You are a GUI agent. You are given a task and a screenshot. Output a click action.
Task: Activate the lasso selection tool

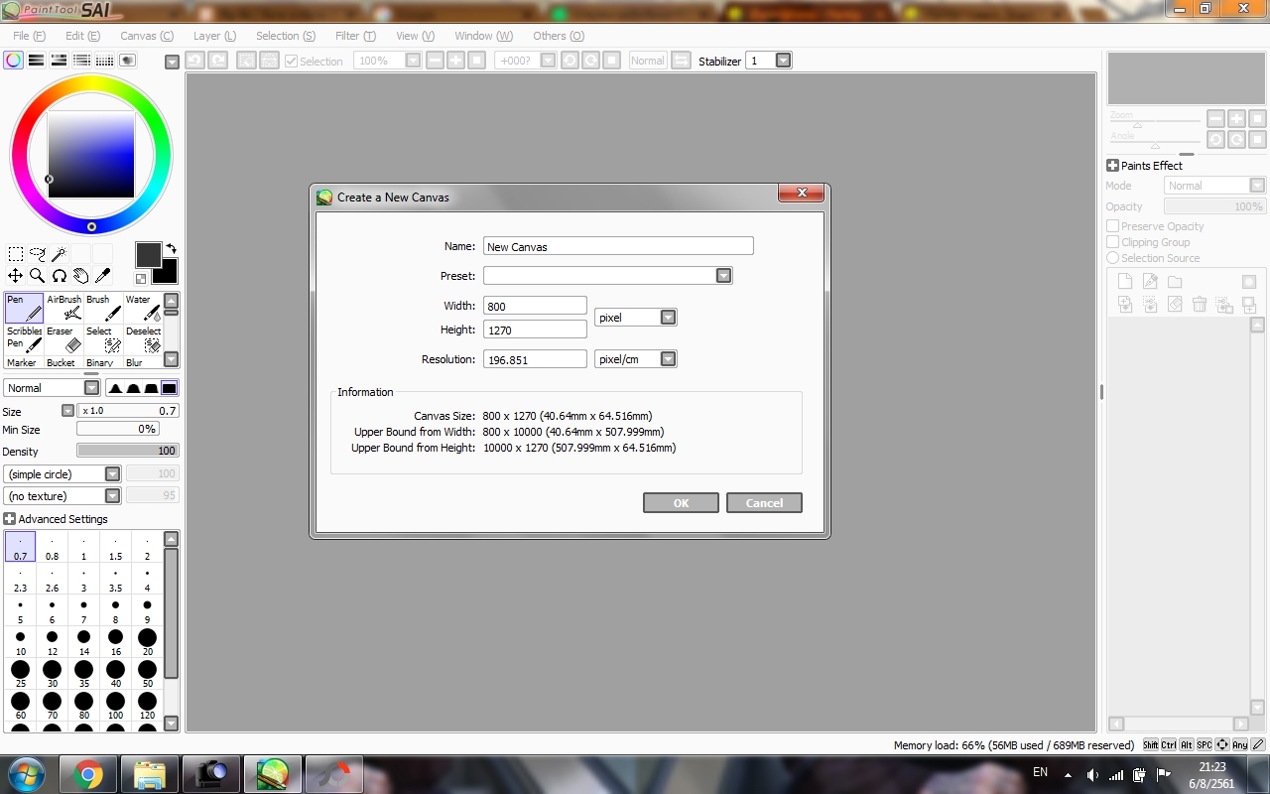[38, 254]
